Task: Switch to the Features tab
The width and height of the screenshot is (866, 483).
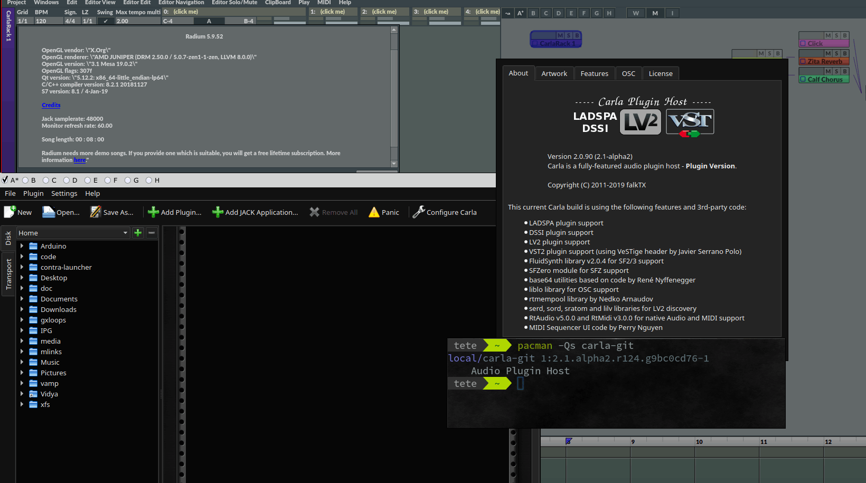Action: coord(594,73)
